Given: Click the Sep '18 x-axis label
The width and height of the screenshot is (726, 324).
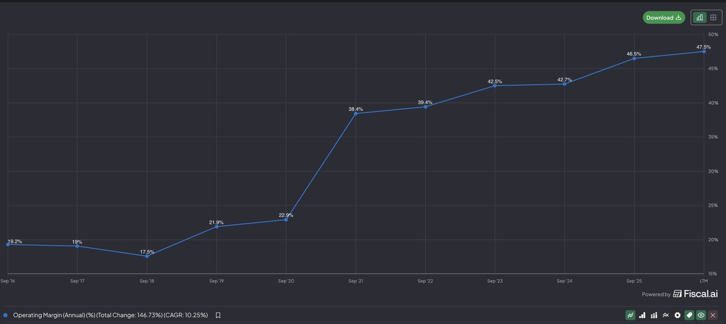Looking at the screenshot, I should (x=147, y=281).
